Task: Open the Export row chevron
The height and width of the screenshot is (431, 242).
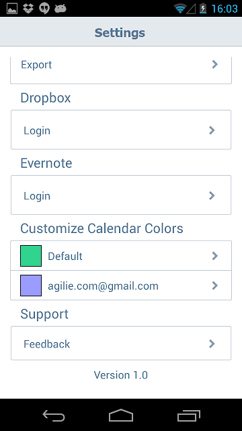Action: [215, 65]
